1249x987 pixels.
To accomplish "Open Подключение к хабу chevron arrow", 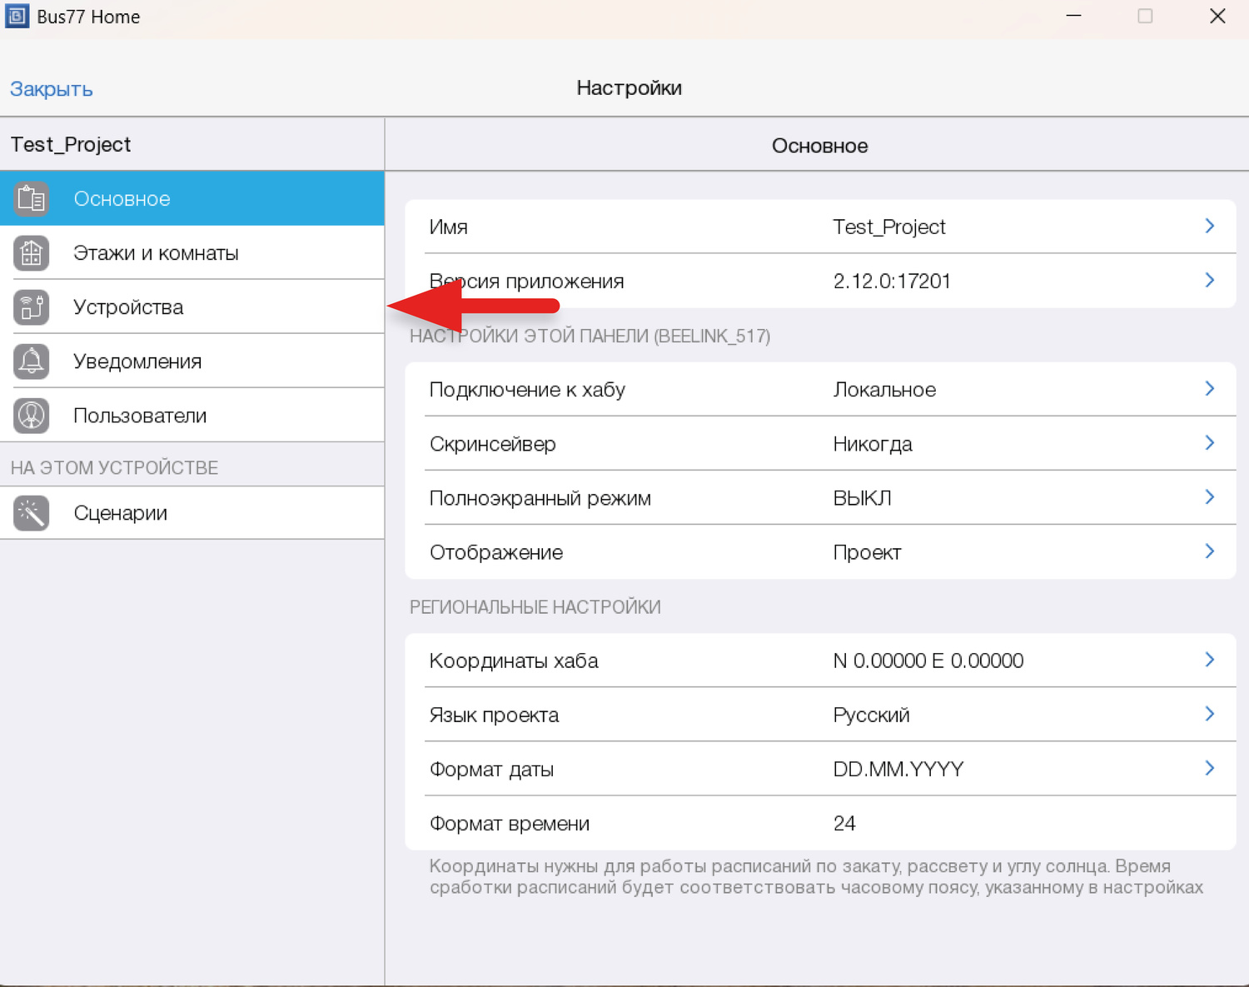I will 1209,389.
